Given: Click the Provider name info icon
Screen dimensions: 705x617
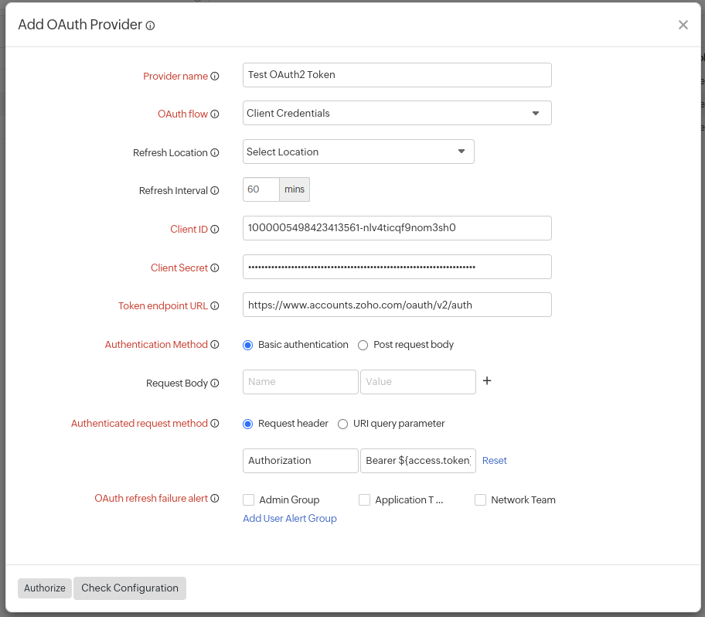Looking at the screenshot, I should tap(216, 76).
